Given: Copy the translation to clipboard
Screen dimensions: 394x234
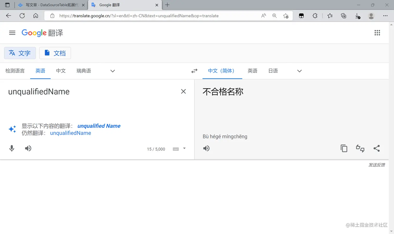Looking at the screenshot, I should tap(344, 148).
